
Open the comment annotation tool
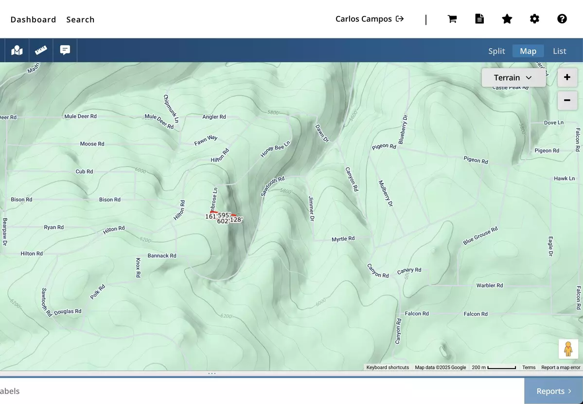65,50
